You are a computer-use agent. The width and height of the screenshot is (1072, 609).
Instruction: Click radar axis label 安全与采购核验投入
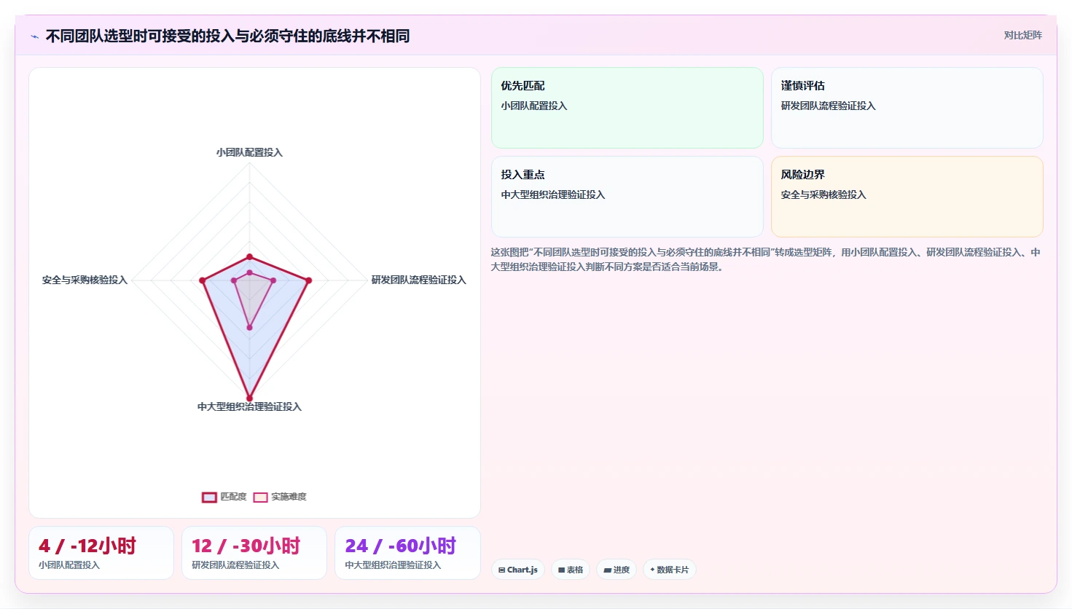pos(85,280)
